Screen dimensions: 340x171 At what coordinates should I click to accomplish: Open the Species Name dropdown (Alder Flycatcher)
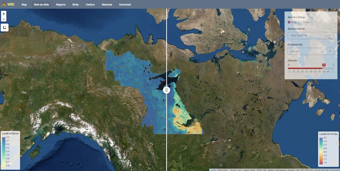pyautogui.click(x=311, y=35)
